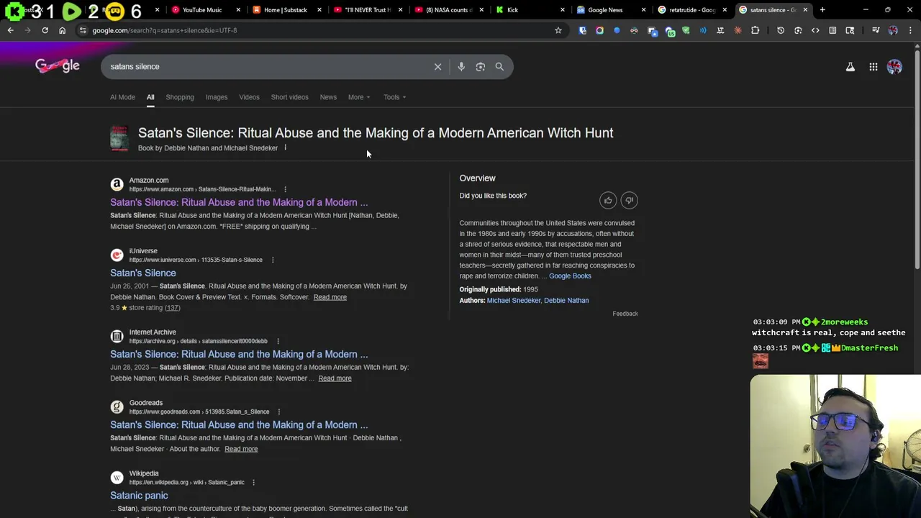Select the News results tab
921x518 pixels.
[328, 97]
